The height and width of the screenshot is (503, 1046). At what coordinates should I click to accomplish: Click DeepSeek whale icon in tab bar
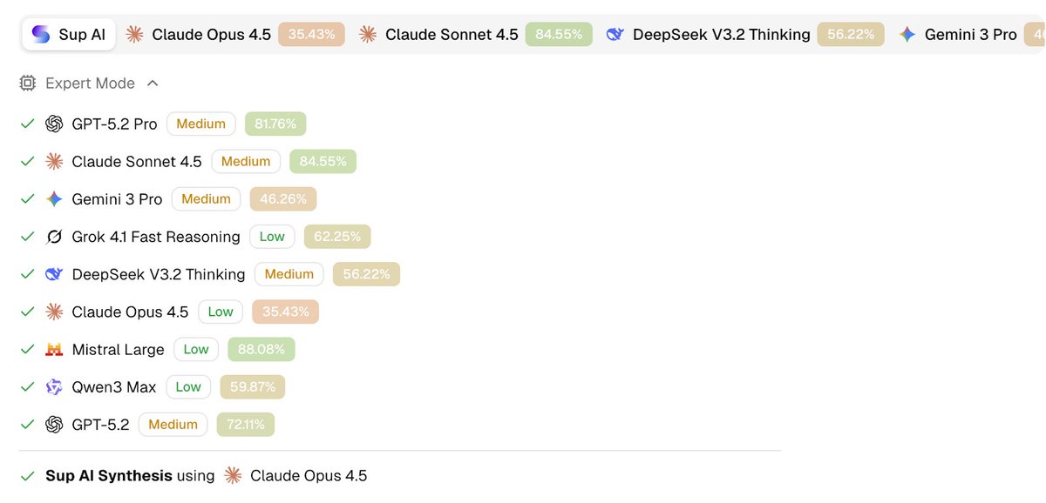click(615, 35)
